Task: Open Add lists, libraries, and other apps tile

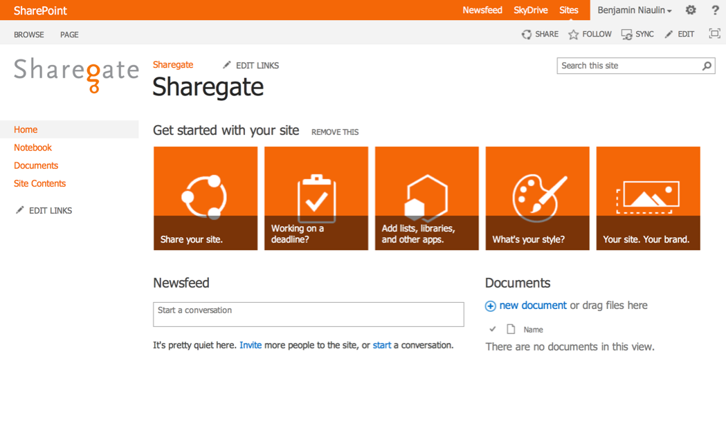Action: [427, 198]
